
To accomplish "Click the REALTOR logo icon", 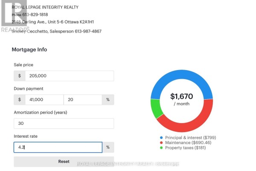I will [x=15, y=16].
